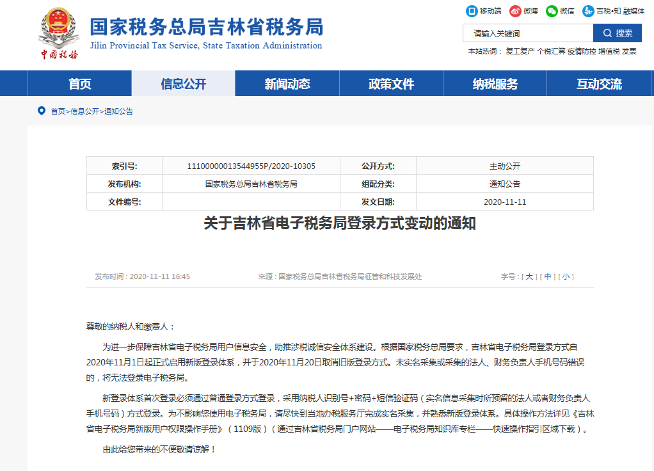This screenshot has width=654, height=471.
Task: Click the green WeChat icon
Action: [x=552, y=11]
